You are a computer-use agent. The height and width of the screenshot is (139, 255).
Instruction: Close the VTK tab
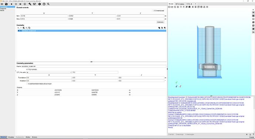(x=191, y=4)
